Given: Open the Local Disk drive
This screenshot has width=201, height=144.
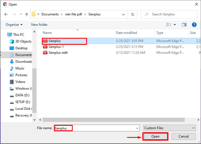Looking at the screenshot, I should (21, 109).
